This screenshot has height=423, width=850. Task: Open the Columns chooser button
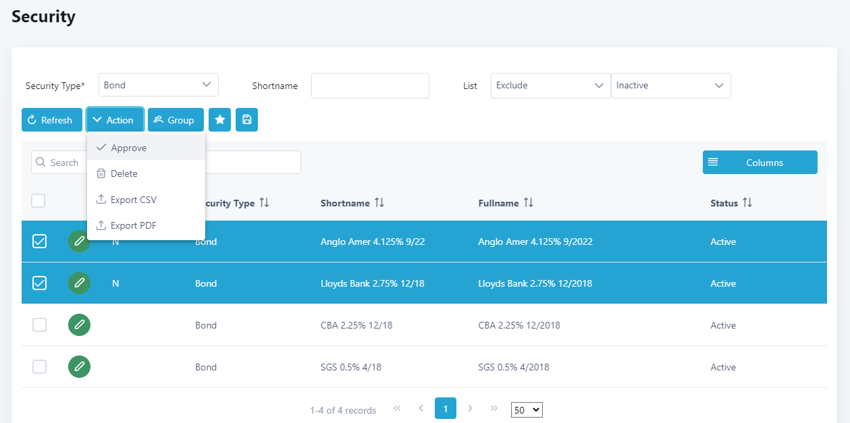pyautogui.click(x=760, y=163)
